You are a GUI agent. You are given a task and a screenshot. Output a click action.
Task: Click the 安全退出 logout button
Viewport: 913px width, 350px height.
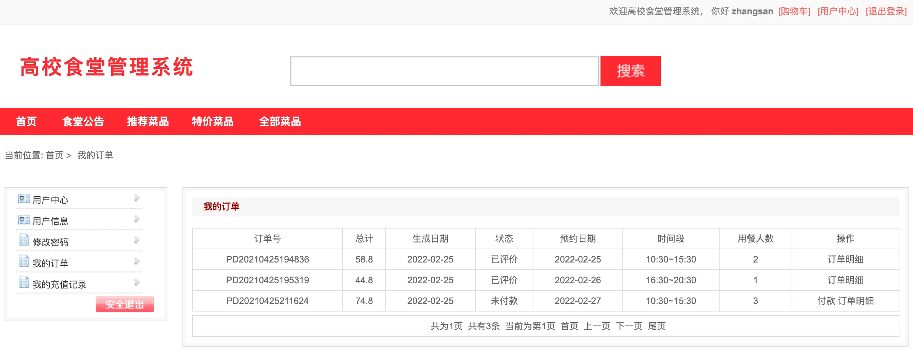click(124, 304)
